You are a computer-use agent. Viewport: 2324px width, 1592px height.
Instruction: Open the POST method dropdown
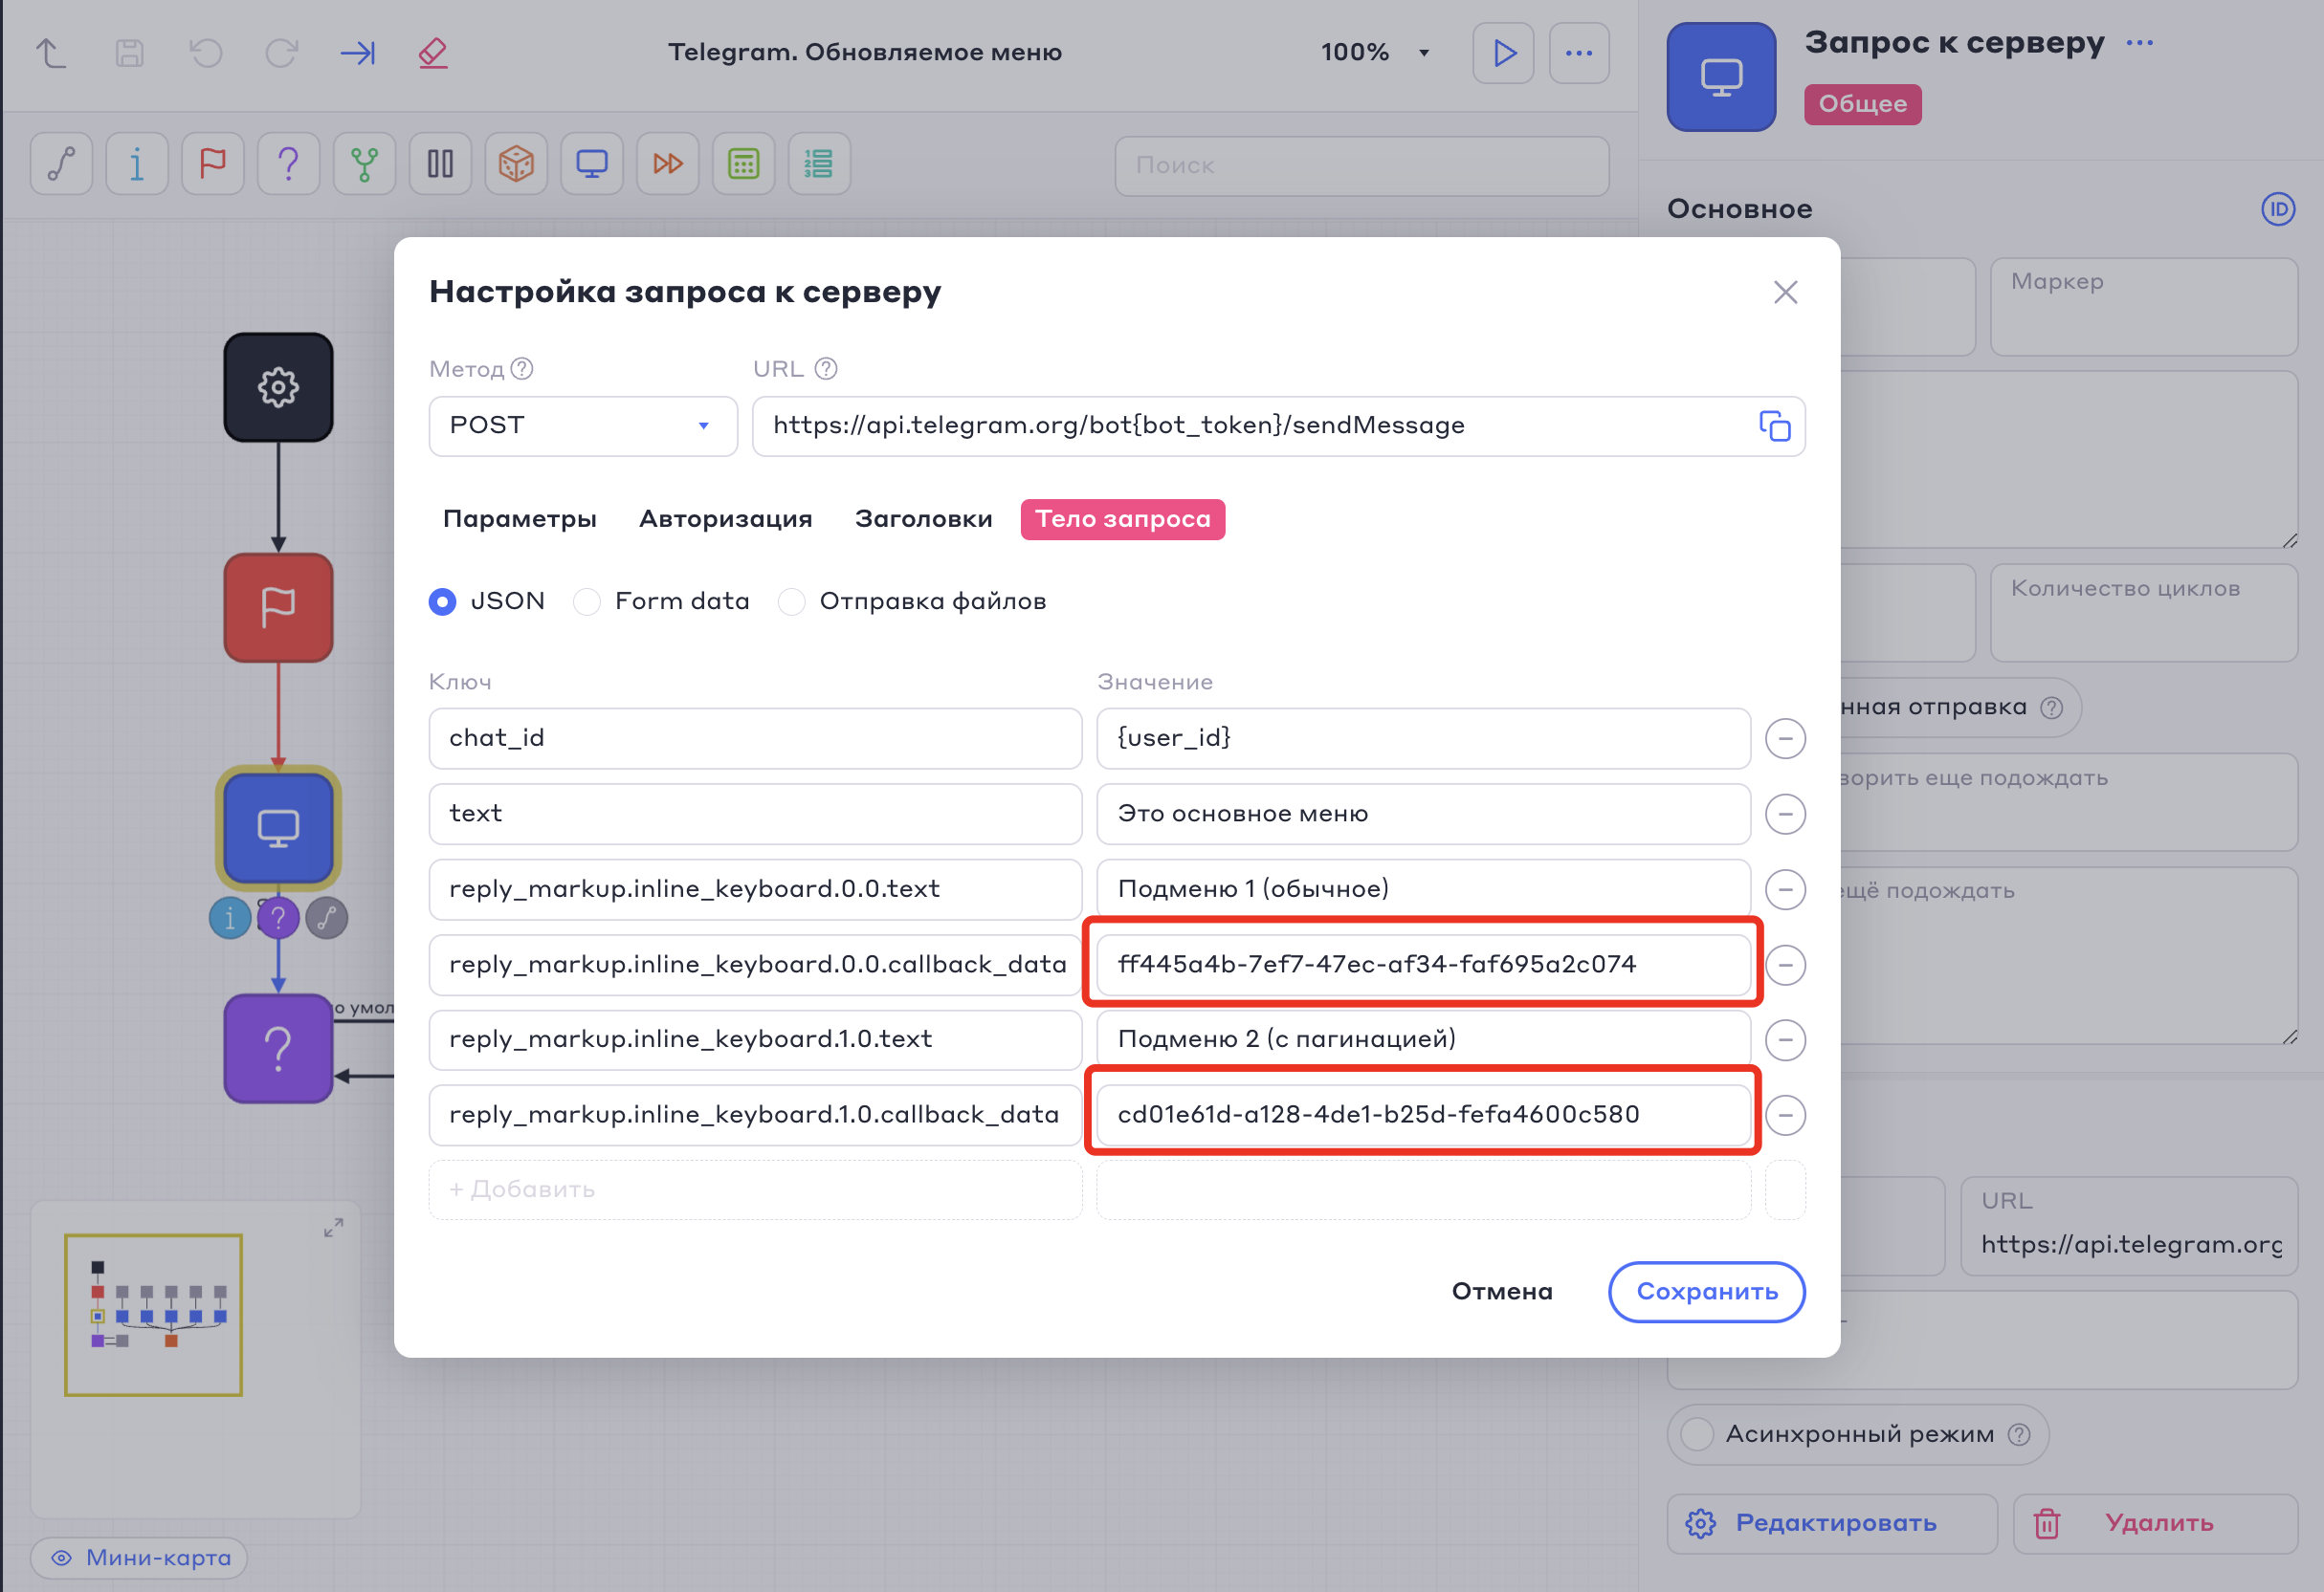coord(583,426)
